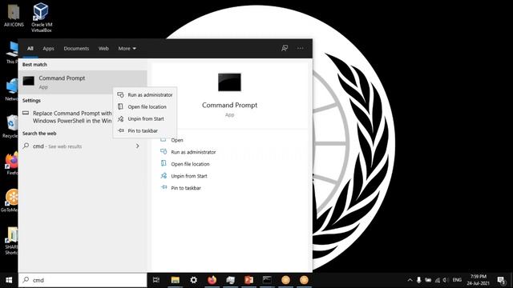The width and height of the screenshot is (513, 288).
Task: Open PowerPoint from the taskbar
Action: coord(248,280)
